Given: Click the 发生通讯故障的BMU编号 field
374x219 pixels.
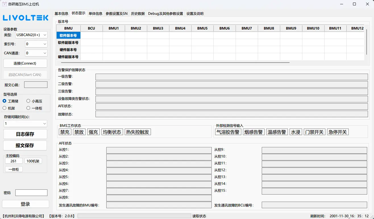Looking at the screenshot, I should 159,205.
